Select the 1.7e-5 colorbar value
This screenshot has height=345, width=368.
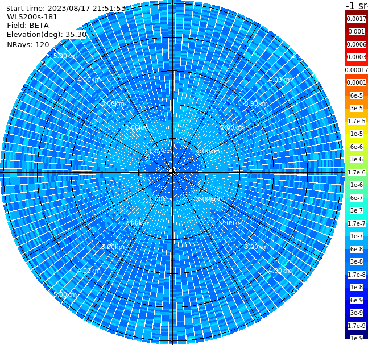pos(357,121)
